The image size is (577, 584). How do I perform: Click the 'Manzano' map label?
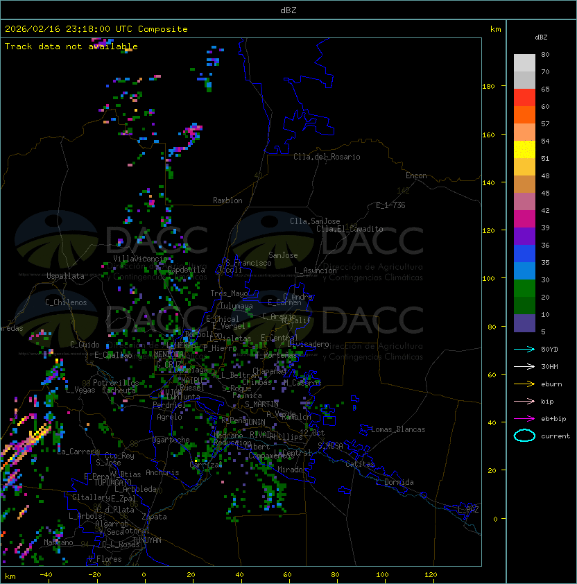pos(58,542)
